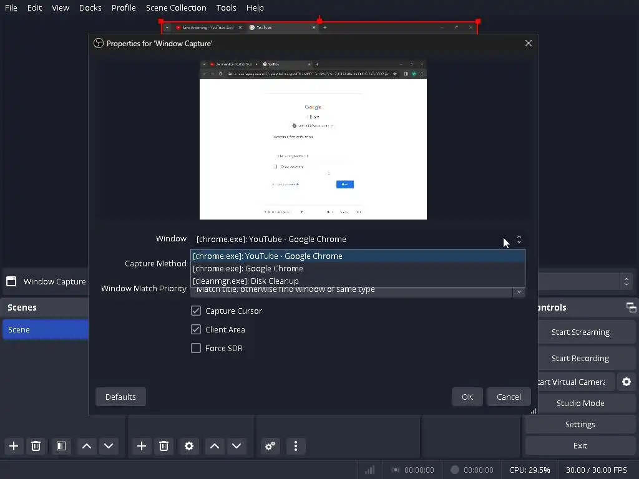Click Start Streaming button
This screenshot has height=479, width=639.
580,332
